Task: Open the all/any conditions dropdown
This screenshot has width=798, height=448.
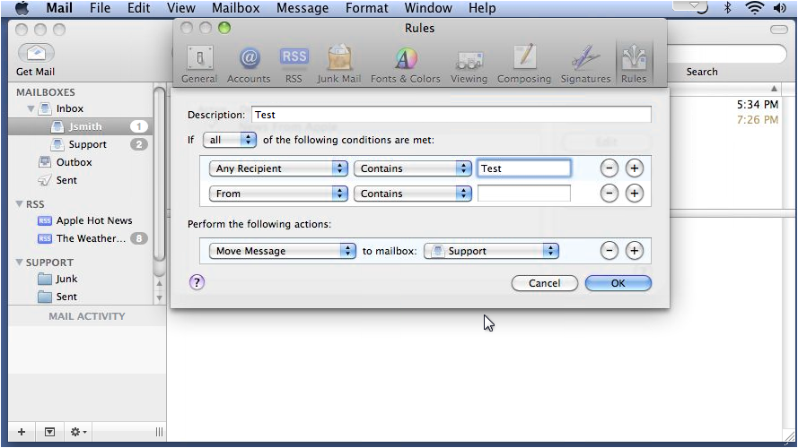Action: click(230, 140)
